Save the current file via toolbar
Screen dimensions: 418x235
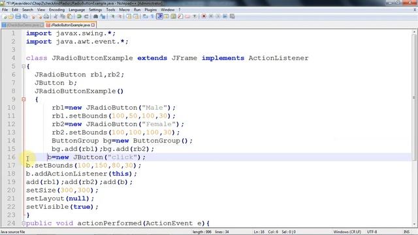point(18,16)
